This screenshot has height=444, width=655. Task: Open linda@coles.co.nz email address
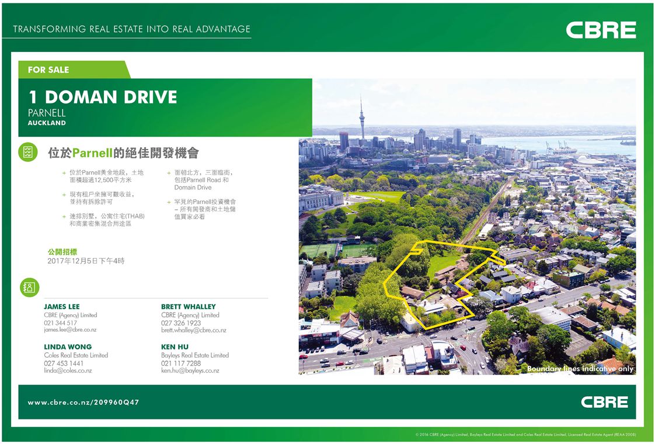coord(68,371)
